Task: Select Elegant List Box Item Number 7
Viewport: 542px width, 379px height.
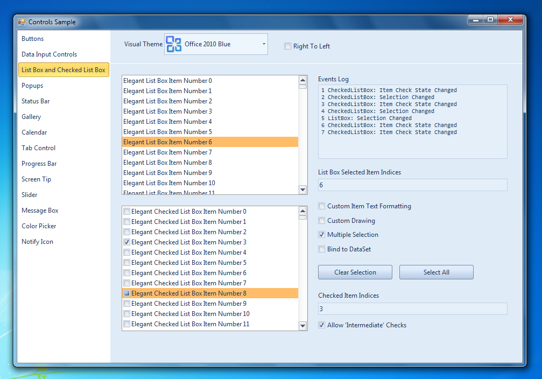Action: click(210, 152)
